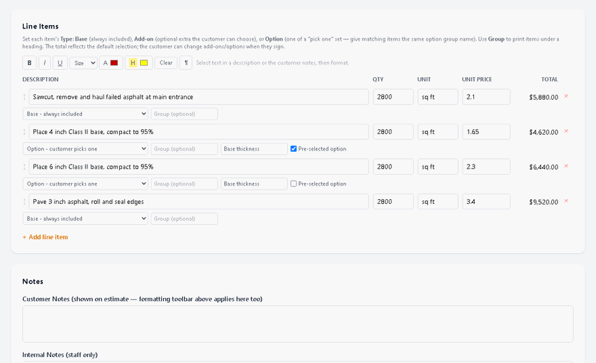Grab drag handle of 6 inch base item
The width and height of the screenshot is (596, 363).
24,167
